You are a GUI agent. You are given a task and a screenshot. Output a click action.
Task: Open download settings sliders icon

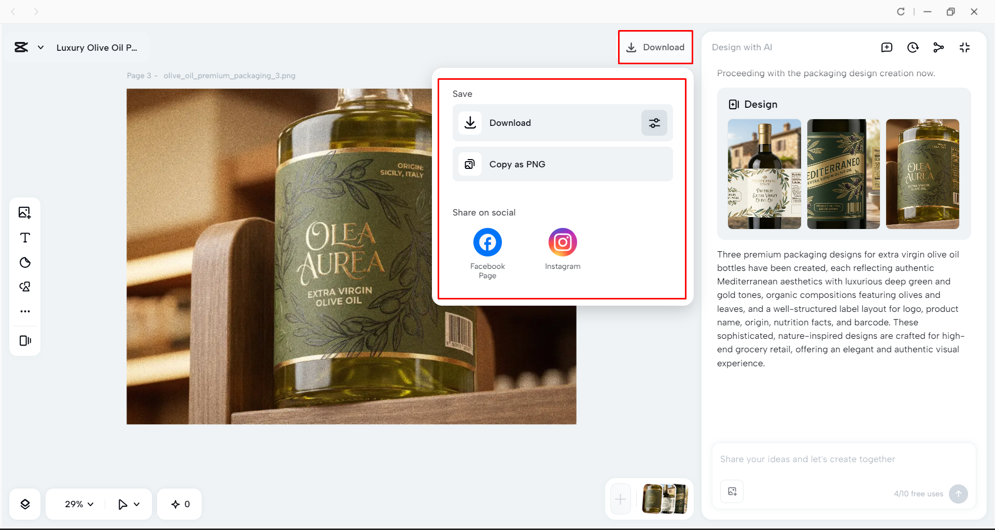click(x=654, y=123)
